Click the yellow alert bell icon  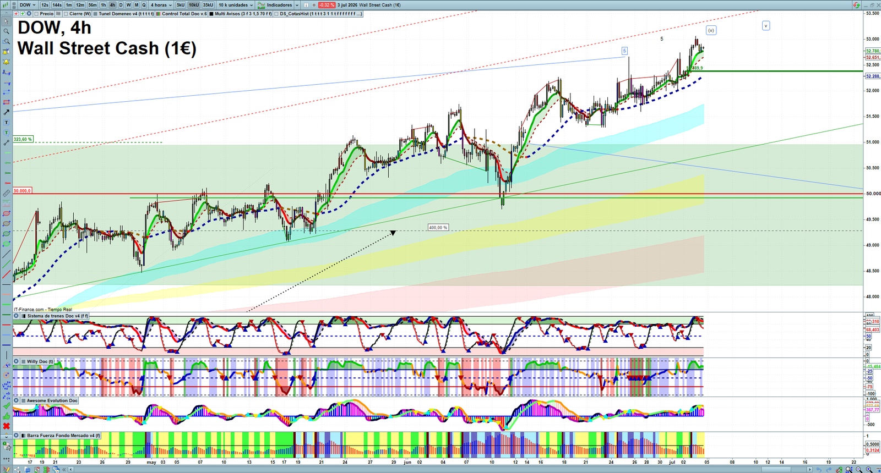(7, 62)
